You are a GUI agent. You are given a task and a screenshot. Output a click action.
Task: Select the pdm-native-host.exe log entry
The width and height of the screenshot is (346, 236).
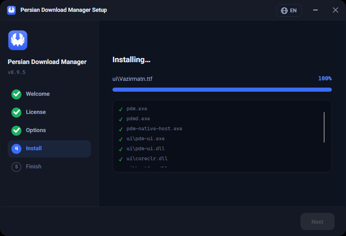(154, 129)
